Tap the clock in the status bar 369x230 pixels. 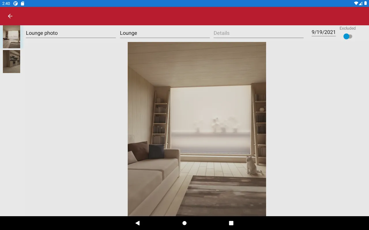tap(6, 3)
